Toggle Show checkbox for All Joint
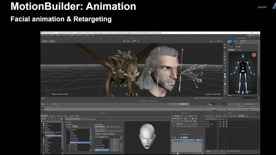The width and height of the screenshot is (276, 155). (220, 126)
